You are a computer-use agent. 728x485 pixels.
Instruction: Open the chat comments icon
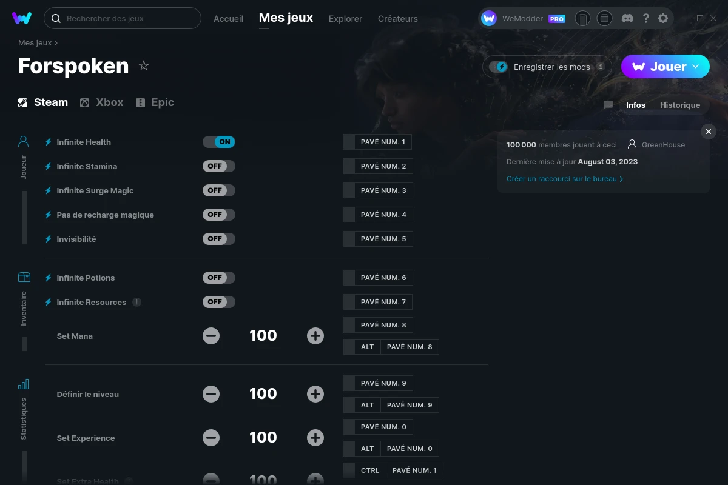click(608, 105)
